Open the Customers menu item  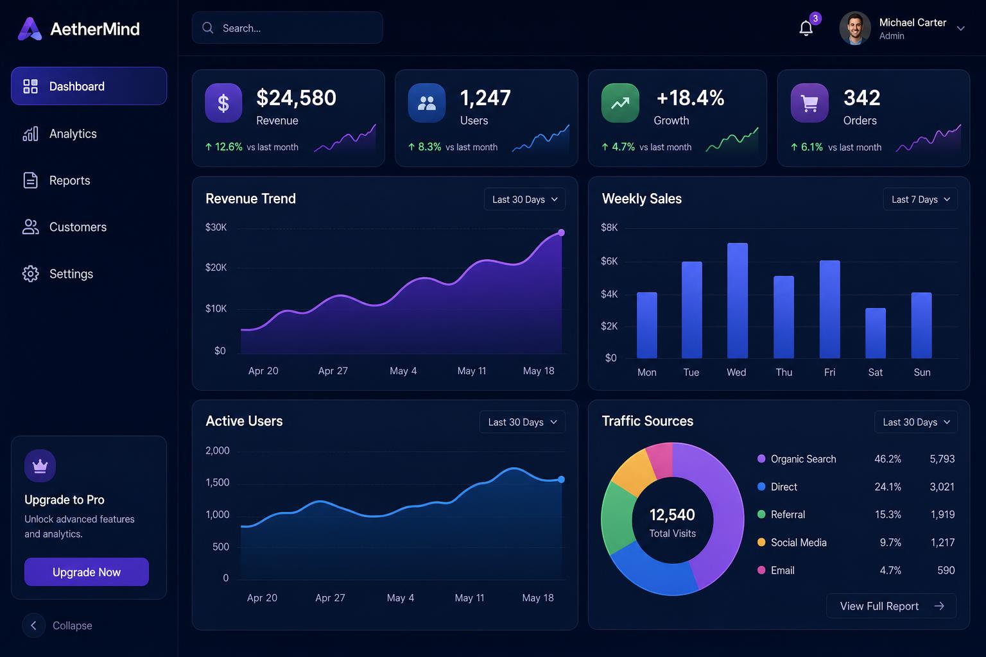coord(89,226)
